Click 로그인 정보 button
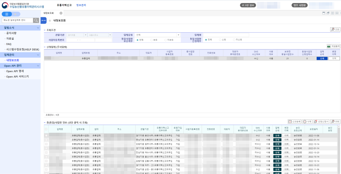Viewport: 341px width, 174px height. pyautogui.click(x=248, y=5)
